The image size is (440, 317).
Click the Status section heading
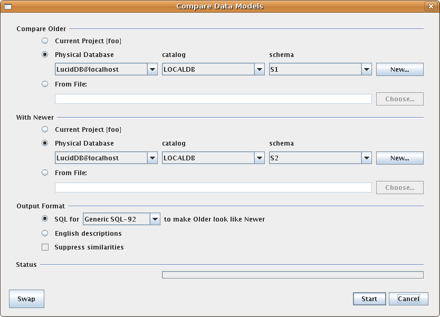click(x=26, y=265)
